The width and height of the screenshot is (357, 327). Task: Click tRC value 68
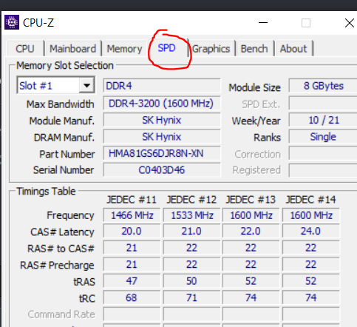132,297
